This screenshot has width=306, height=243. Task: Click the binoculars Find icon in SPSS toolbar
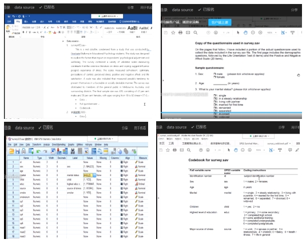[x=73, y=151]
